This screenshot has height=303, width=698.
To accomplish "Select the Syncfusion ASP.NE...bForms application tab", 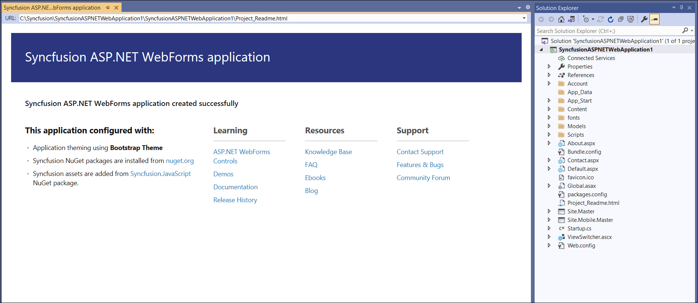I will (x=52, y=7).
